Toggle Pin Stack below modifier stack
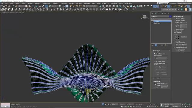The width and height of the screenshot is (192, 108). coord(153,45)
